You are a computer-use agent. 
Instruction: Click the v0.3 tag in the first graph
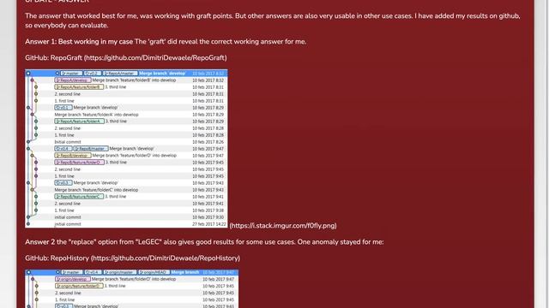coord(63,182)
